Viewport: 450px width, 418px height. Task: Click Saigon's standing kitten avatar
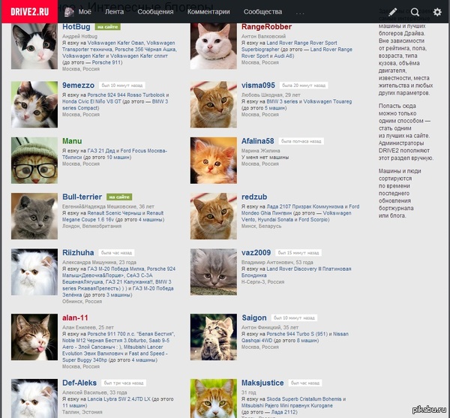[x=214, y=337]
